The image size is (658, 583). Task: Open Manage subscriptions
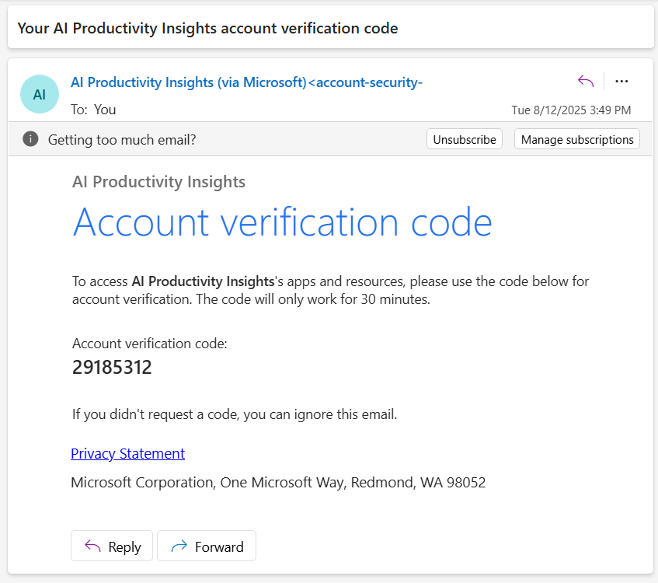point(576,139)
